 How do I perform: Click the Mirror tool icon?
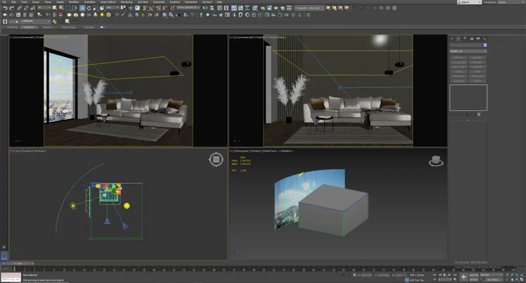pyautogui.click(x=205, y=8)
